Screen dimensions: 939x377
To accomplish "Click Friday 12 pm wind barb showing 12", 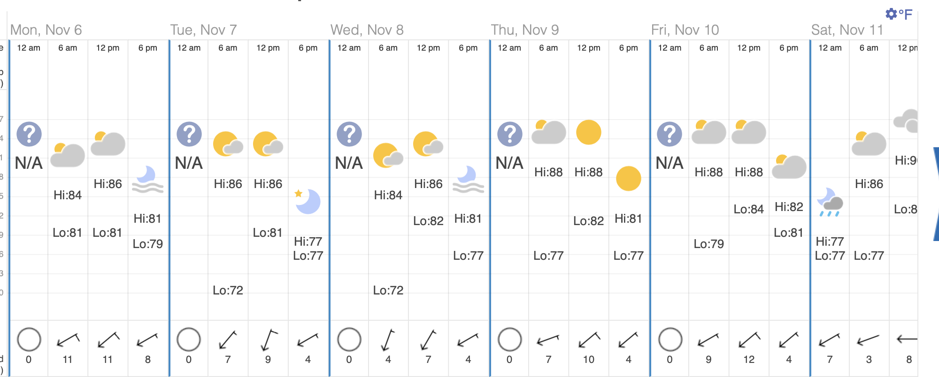I will (749, 339).
